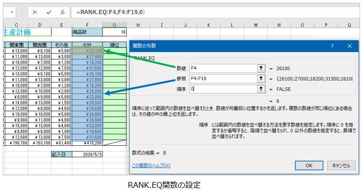Click the formula bar cancel (X) icon
362x193 pixels.
(35, 12)
